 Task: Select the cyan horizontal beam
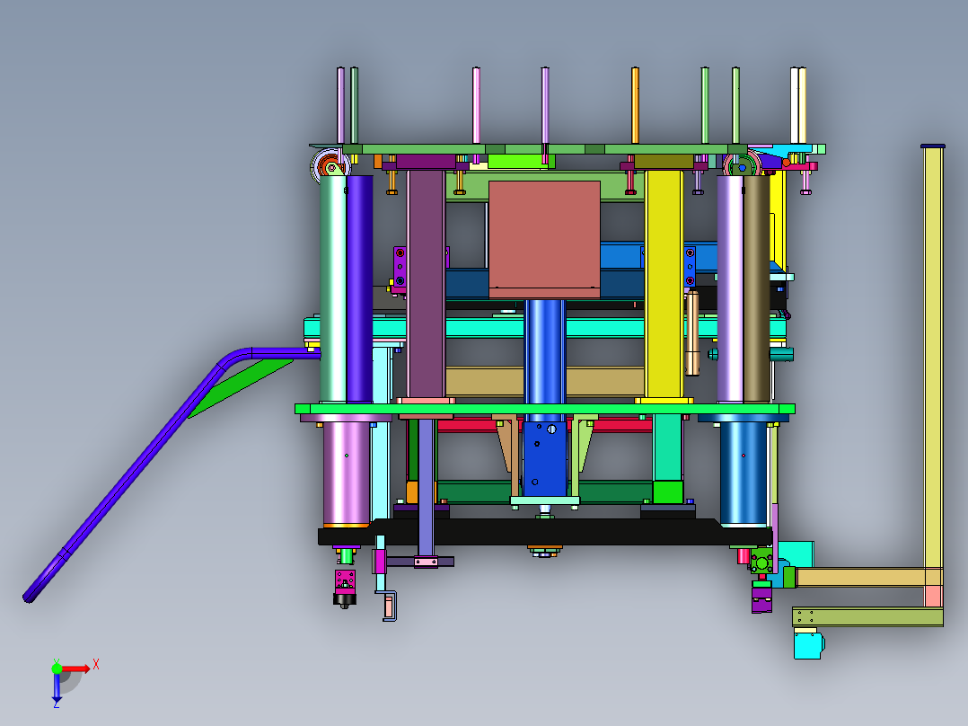click(544, 327)
